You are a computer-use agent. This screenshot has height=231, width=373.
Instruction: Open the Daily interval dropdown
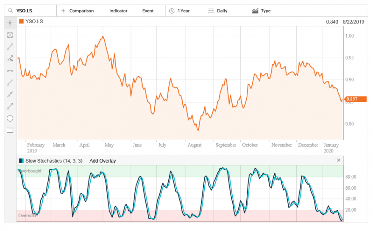[x=222, y=11]
